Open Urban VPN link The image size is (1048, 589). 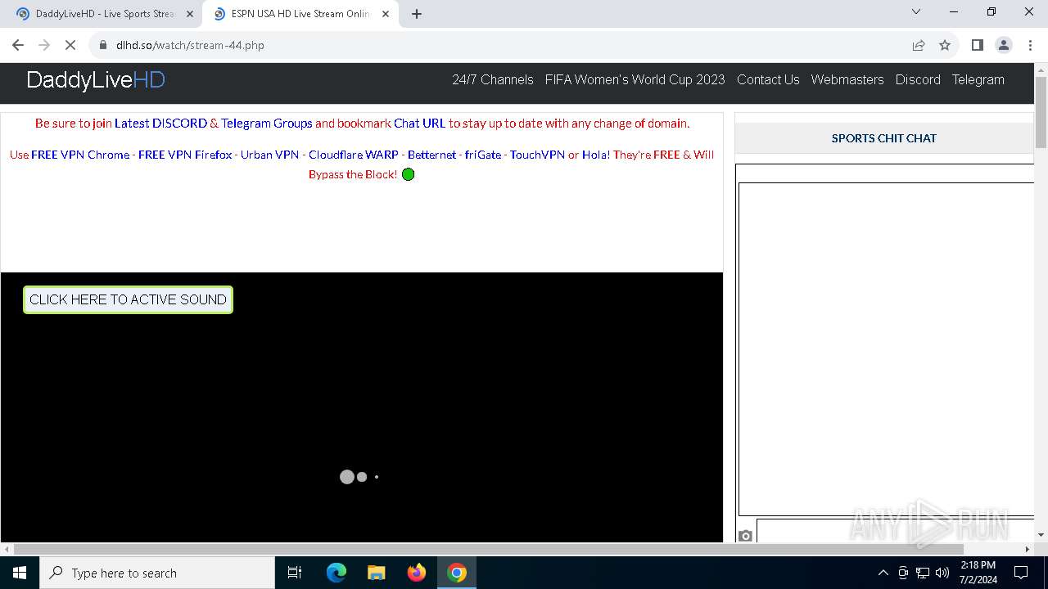pyautogui.click(x=269, y=155)
